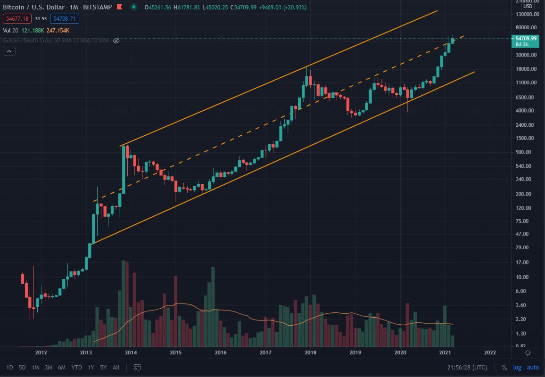The width and height of the screenshot is (545, 377).
Task: Click the USD currency label on price axis
Action: 528,6
